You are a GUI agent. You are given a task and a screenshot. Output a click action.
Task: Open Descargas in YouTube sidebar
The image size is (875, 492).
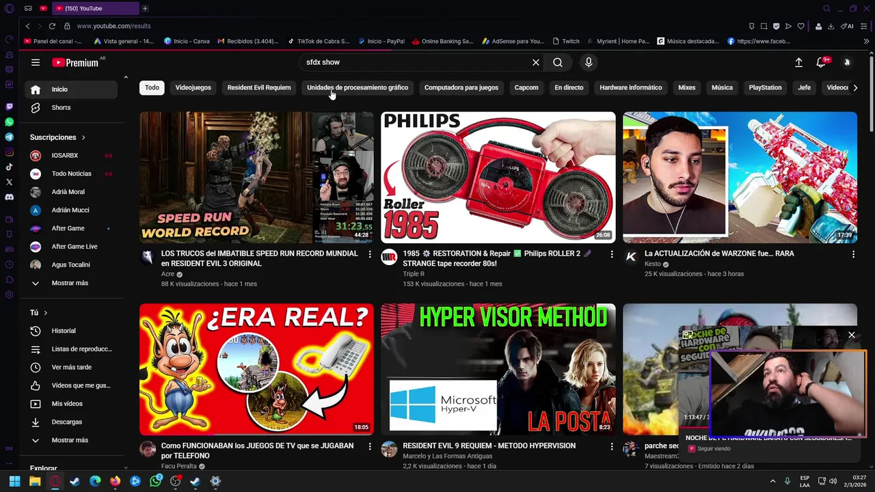pos(72,422)
